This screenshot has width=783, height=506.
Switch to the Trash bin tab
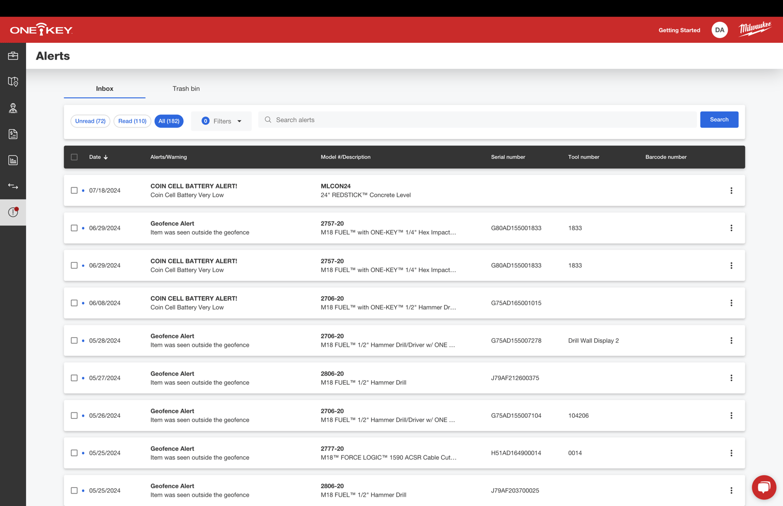(186, 89)
